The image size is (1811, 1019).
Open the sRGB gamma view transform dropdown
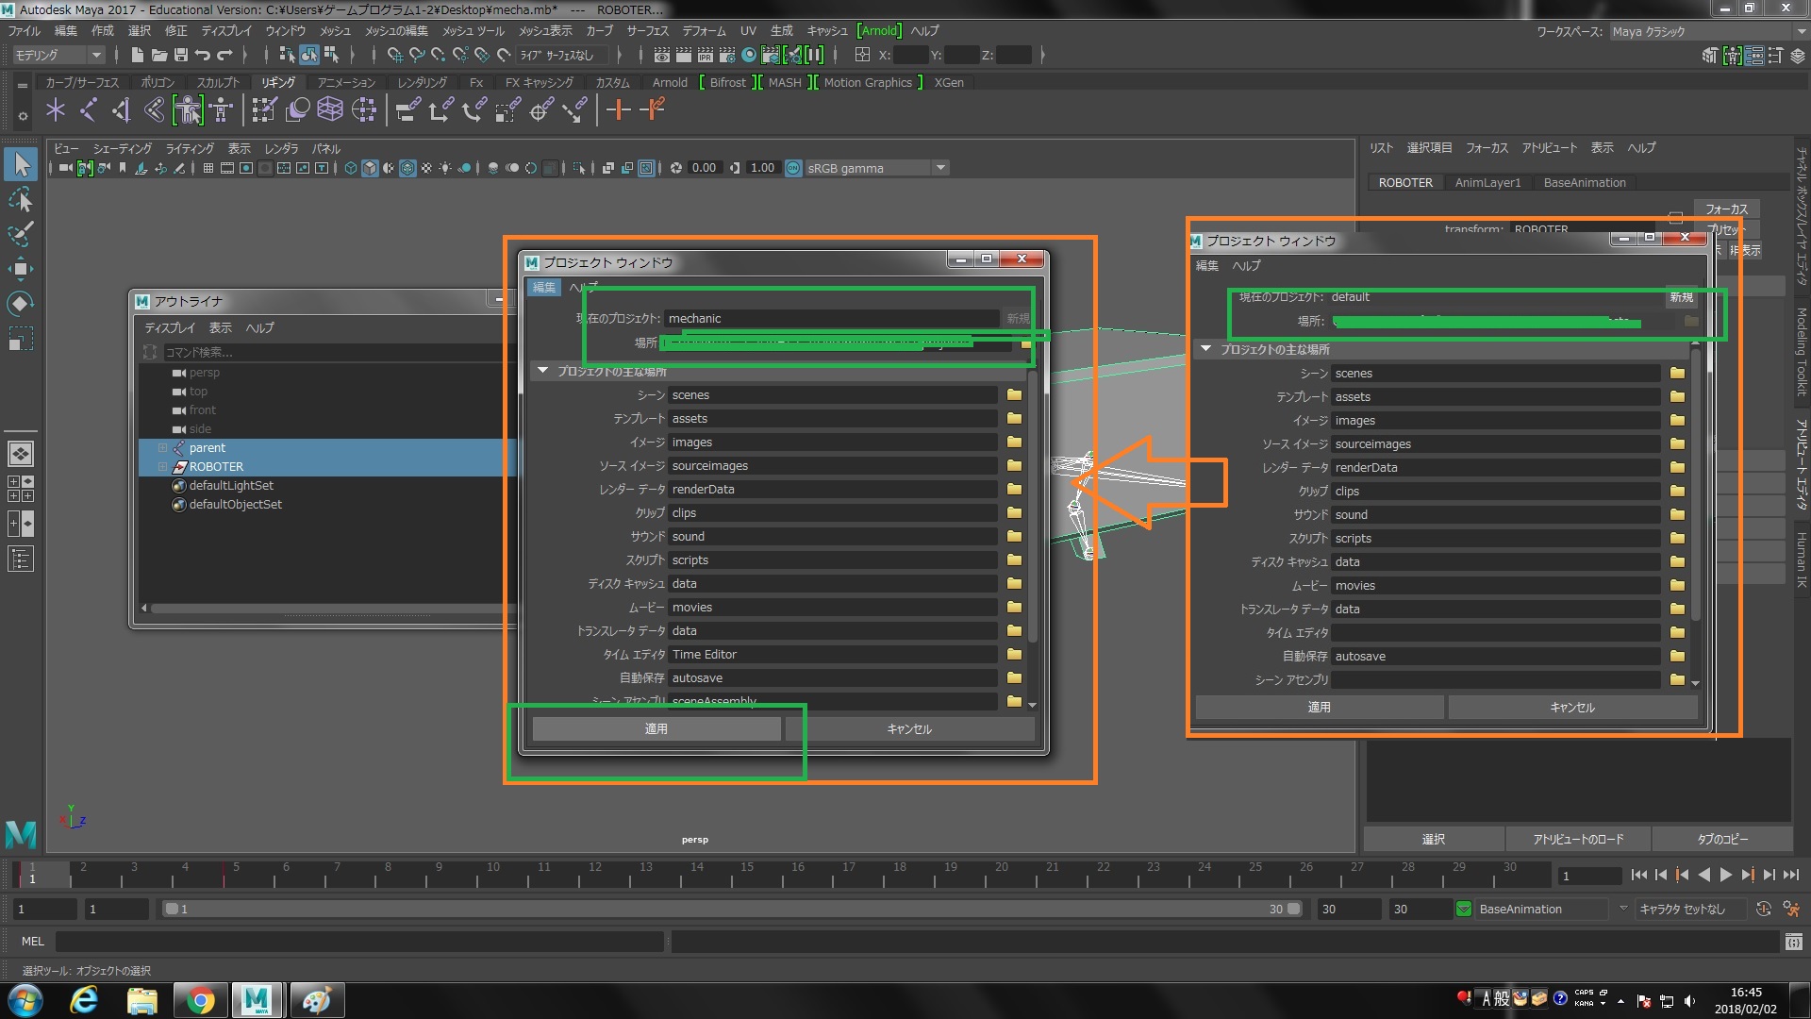(876, 168)
